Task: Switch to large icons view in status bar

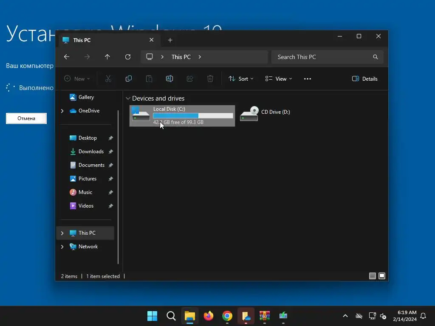Action: (382, 276)
